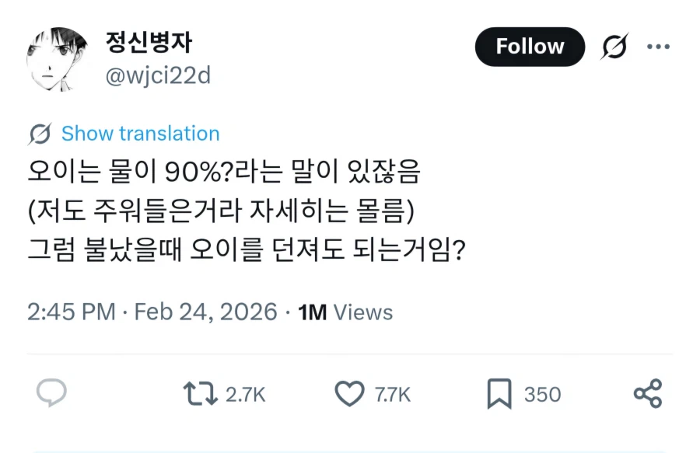This screenshot has width=700, height=453.
Task: Click the 350 bookmarks count
Action: point(542,395)
